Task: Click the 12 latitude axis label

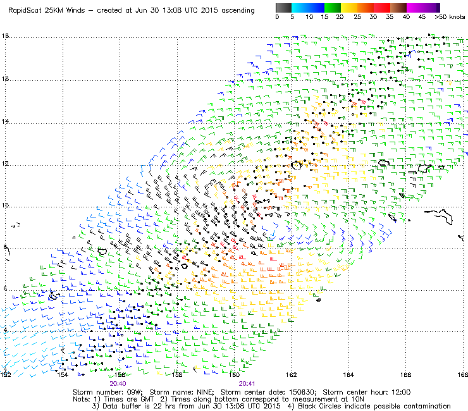Action: (x=5, y=164)
